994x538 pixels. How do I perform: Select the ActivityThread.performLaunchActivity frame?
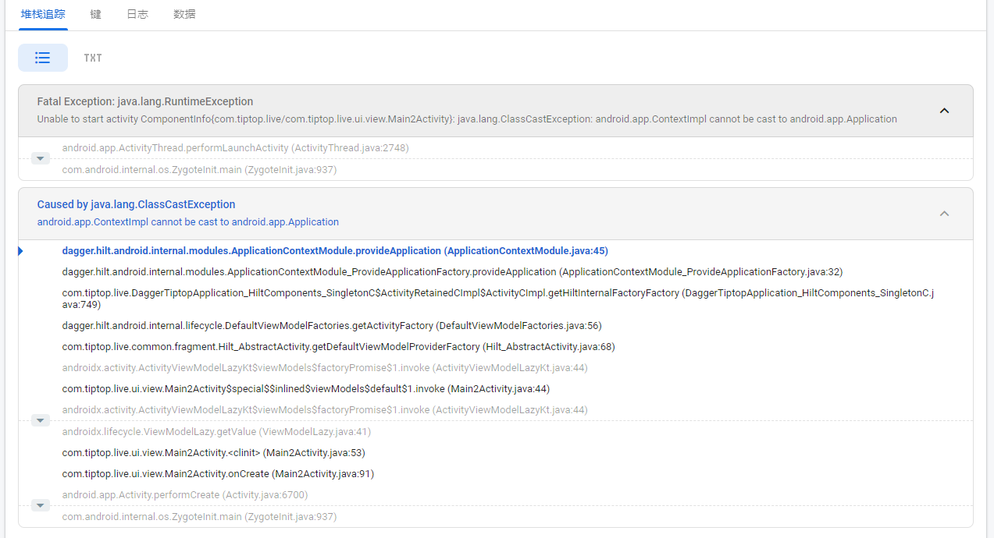[236, 148]
